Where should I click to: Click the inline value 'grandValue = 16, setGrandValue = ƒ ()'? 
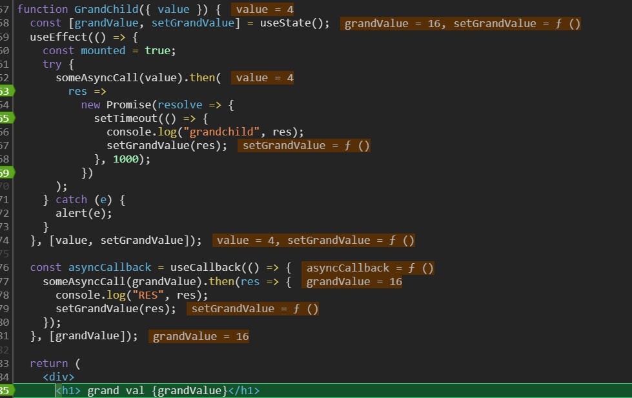[x=460, y=24]
